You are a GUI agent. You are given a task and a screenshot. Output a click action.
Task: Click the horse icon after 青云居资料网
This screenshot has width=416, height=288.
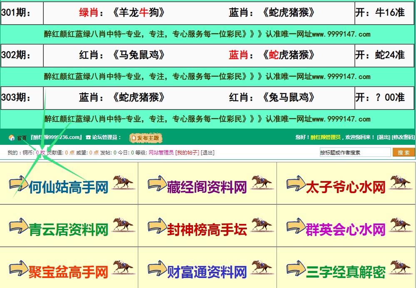point(123,225)
